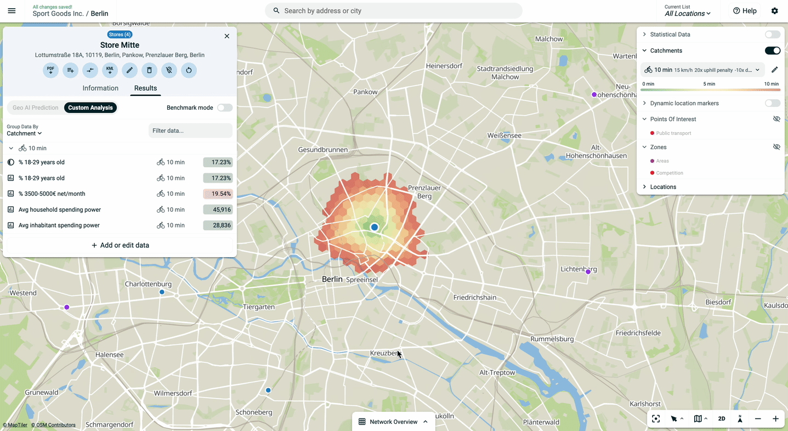Screen dimensions: 788x431
Task: Open the map style layers icon
Action: (x=698, y=419)
